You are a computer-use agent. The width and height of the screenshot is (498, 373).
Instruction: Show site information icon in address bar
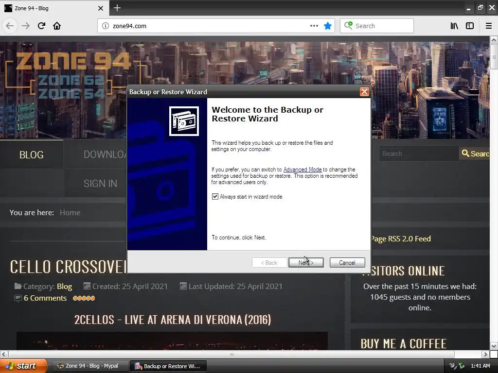coord(106,26)
